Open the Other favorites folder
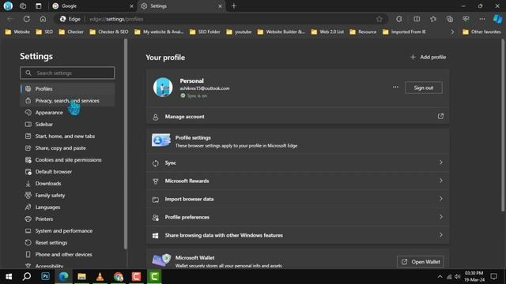506x284 pixels. coord(481,32)
